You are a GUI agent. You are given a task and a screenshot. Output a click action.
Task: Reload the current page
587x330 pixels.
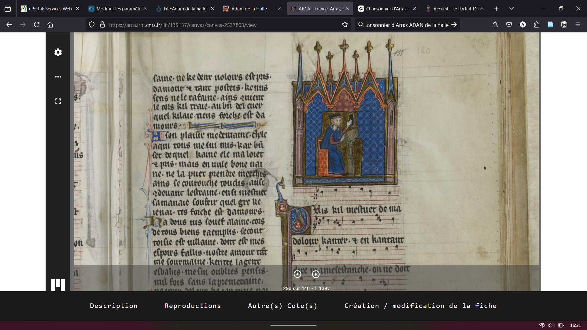[x=37, y=25]
